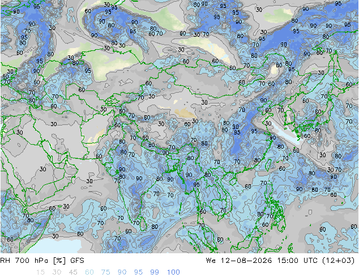Select the legend value 30 below the title

57,272
